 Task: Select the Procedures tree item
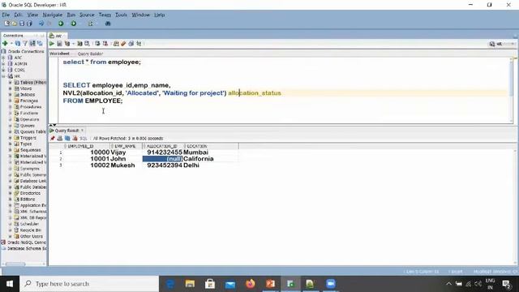pyautogui.click(x=31, y=107)
